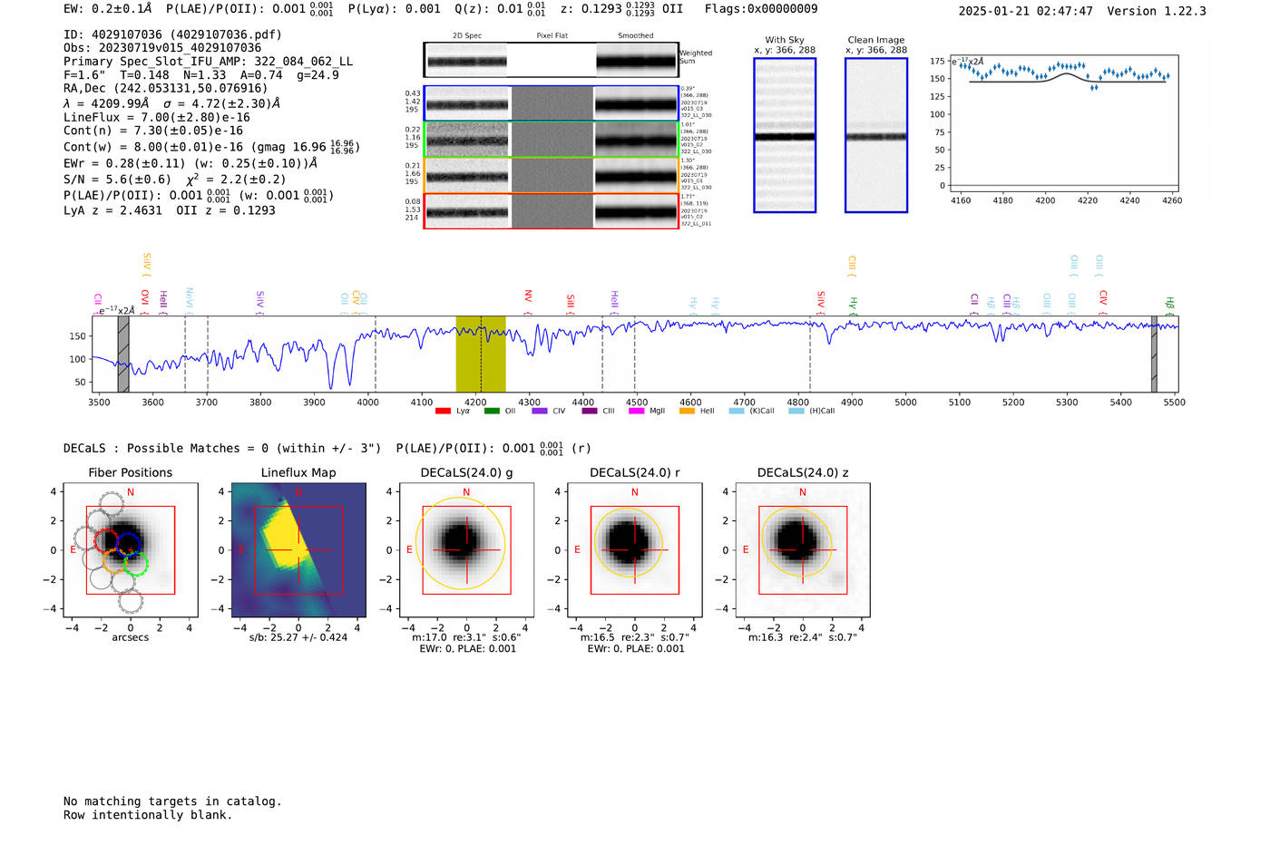Select the yellow highlighted band in spectrum
The height and width of the screenshot is (864, 1270).
pyautogui.click(x=480, y=354)
